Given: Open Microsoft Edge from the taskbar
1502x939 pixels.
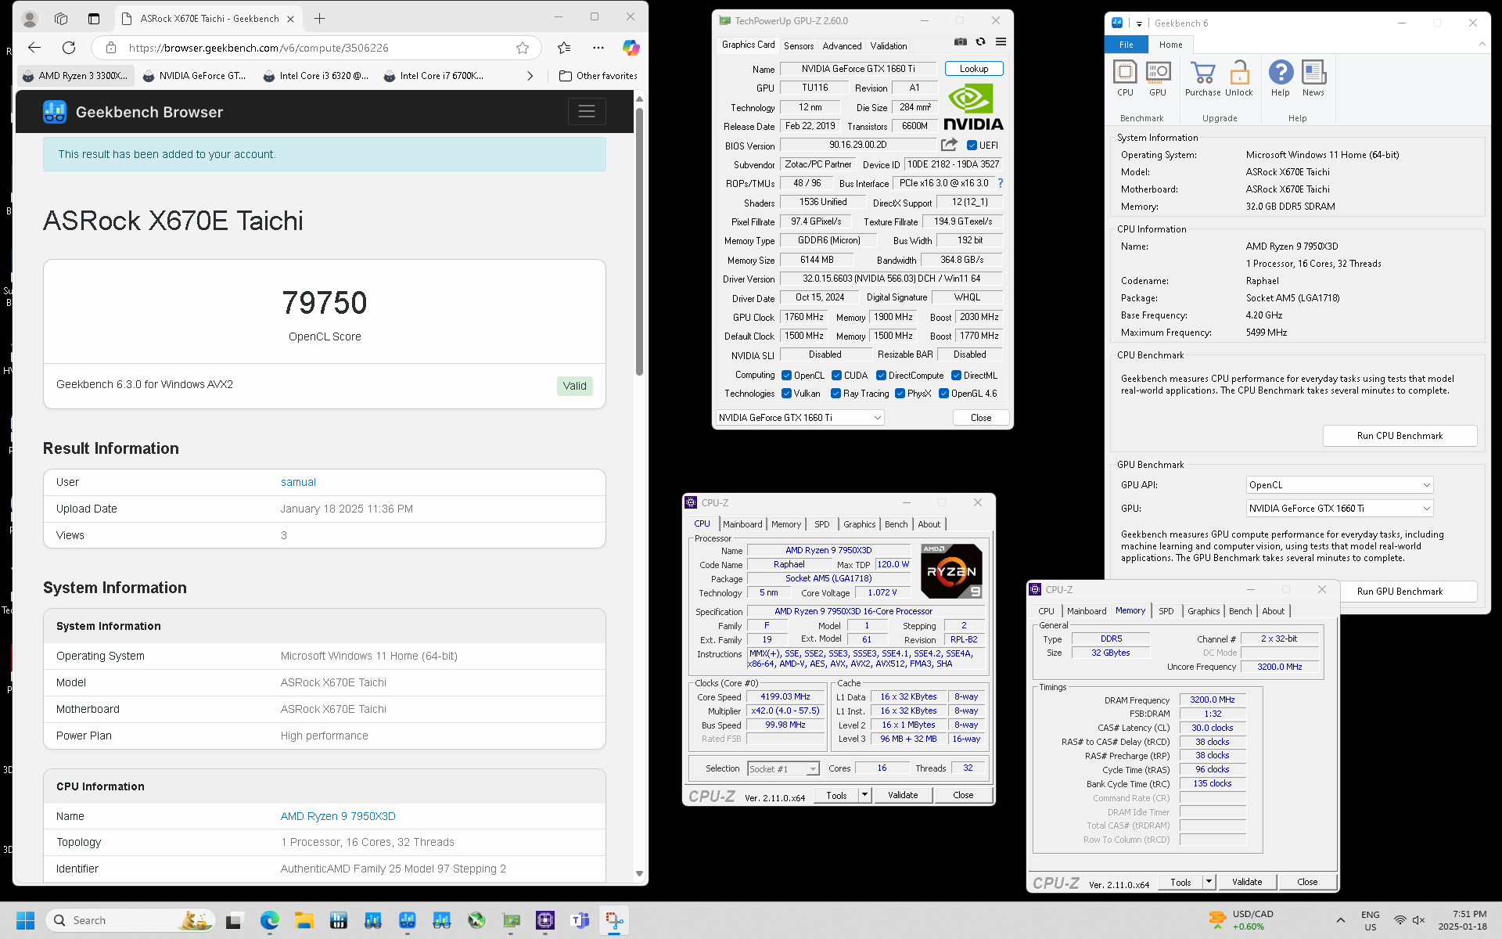Looking at the screenshot, I should 269,920.
